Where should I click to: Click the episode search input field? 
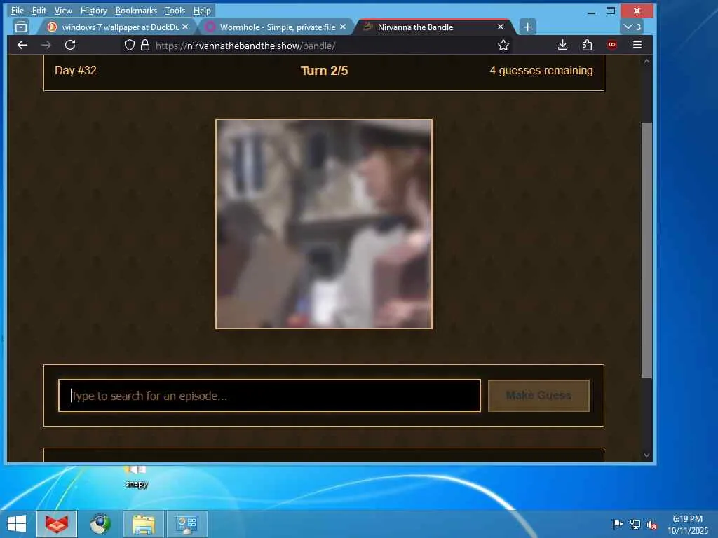click(x=269, y=395)
